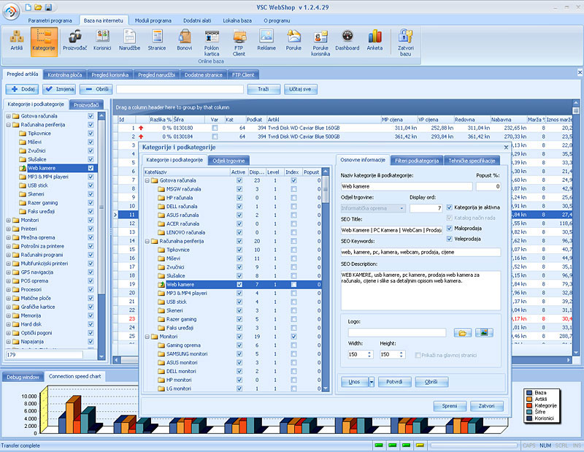Switch to the Filteri podkategorija tab
Screen dimensions: 584x452
(417, 161)
